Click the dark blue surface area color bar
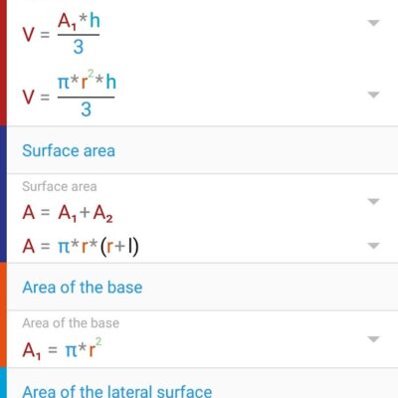The height and width of the screenshot is (398, 398). click(3, 194)
